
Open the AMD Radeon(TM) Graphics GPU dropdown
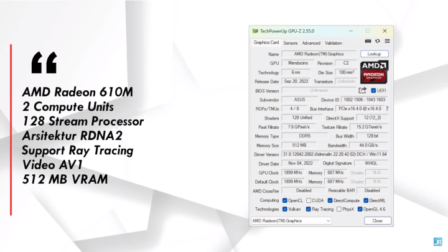(x=292, y=220)
